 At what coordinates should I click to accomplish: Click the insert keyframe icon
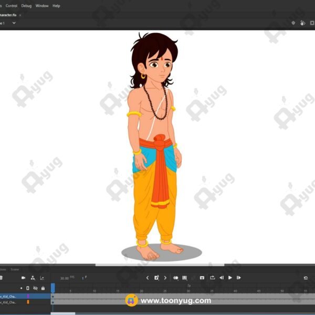click(156, 278)
